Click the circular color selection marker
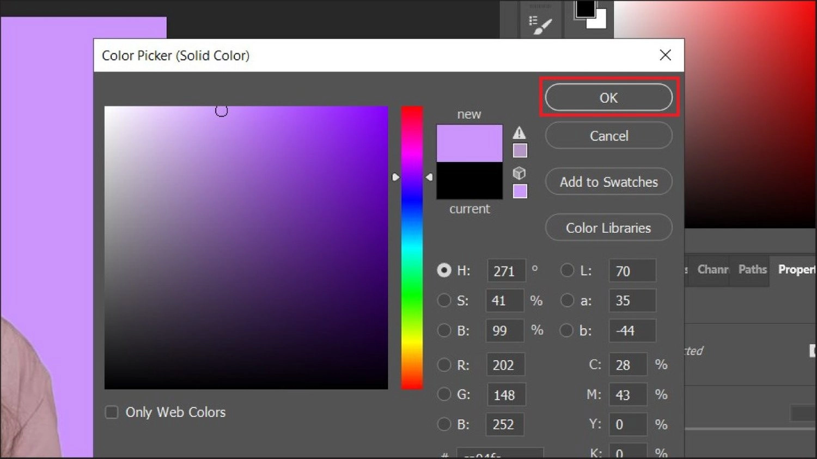Screen dimensions: 817x459 point(221,111)
